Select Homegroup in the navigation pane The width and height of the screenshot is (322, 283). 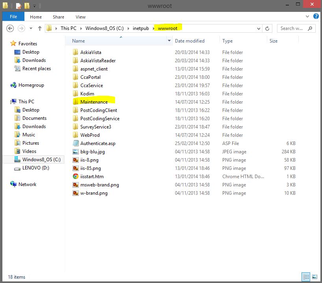[x=31, y=85]
